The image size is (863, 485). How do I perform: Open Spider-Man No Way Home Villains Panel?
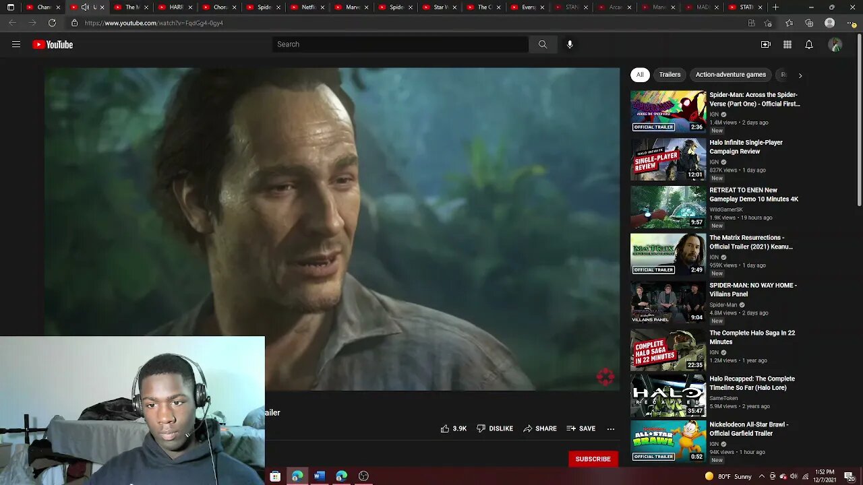point(753,290)
